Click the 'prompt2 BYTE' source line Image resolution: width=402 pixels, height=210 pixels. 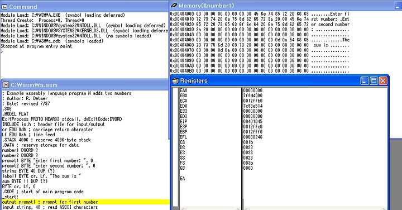click(x=49, y=166)
